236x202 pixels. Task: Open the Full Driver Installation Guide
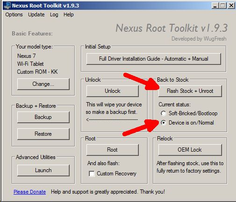coord(154,59)
